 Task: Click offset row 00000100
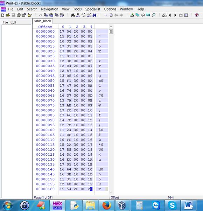click(45, 130)
